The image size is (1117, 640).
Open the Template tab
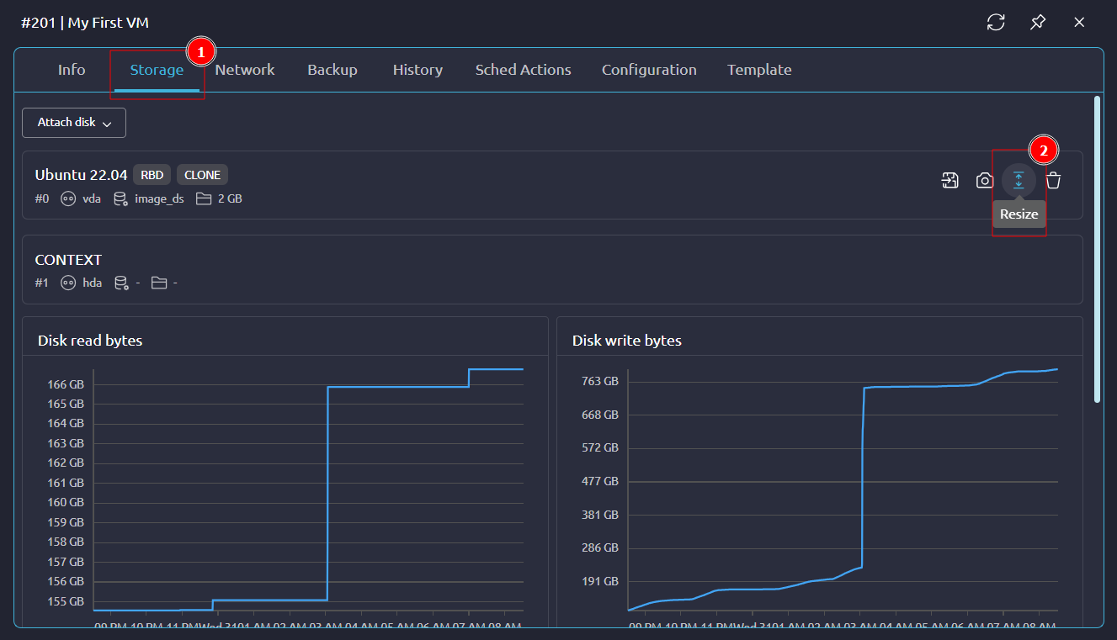point(759,70)
